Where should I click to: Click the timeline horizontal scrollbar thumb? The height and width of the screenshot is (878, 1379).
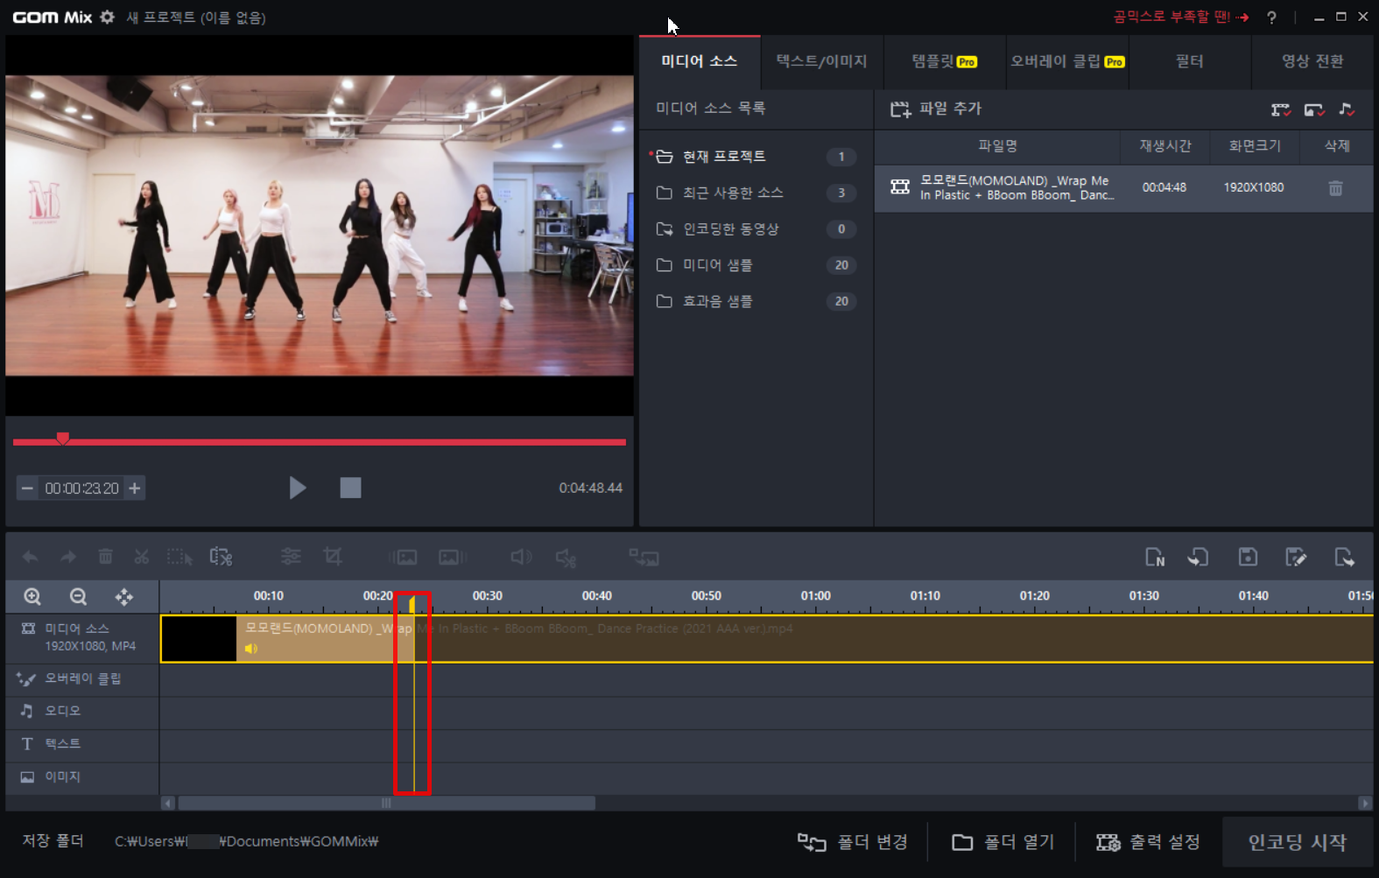click(386, 803)
